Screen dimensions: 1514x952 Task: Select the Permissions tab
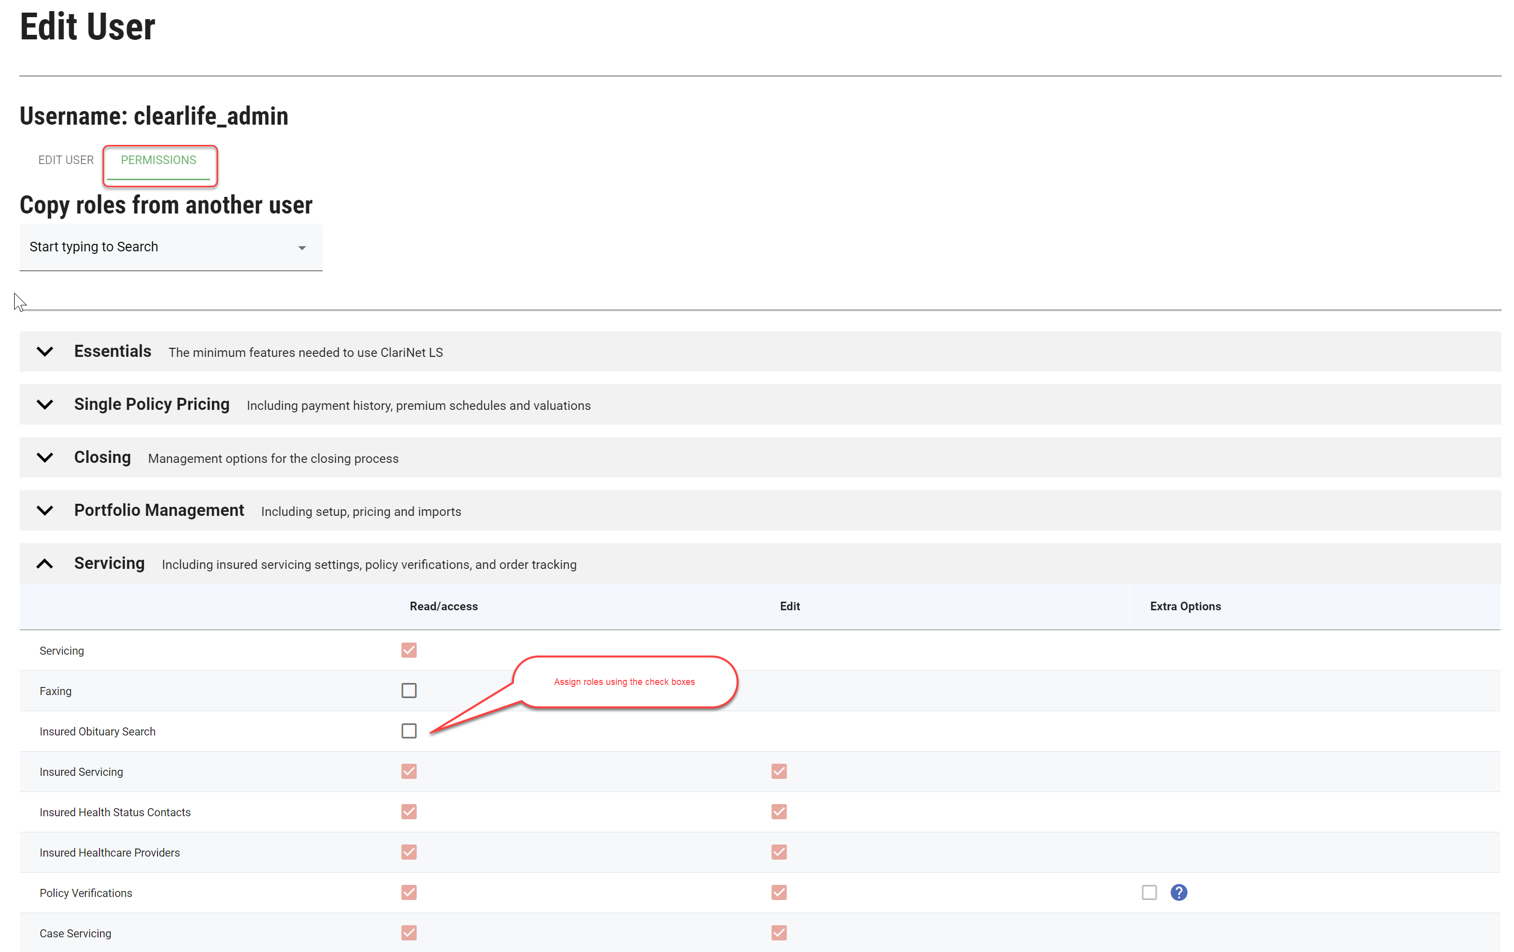tap(159, 160)
